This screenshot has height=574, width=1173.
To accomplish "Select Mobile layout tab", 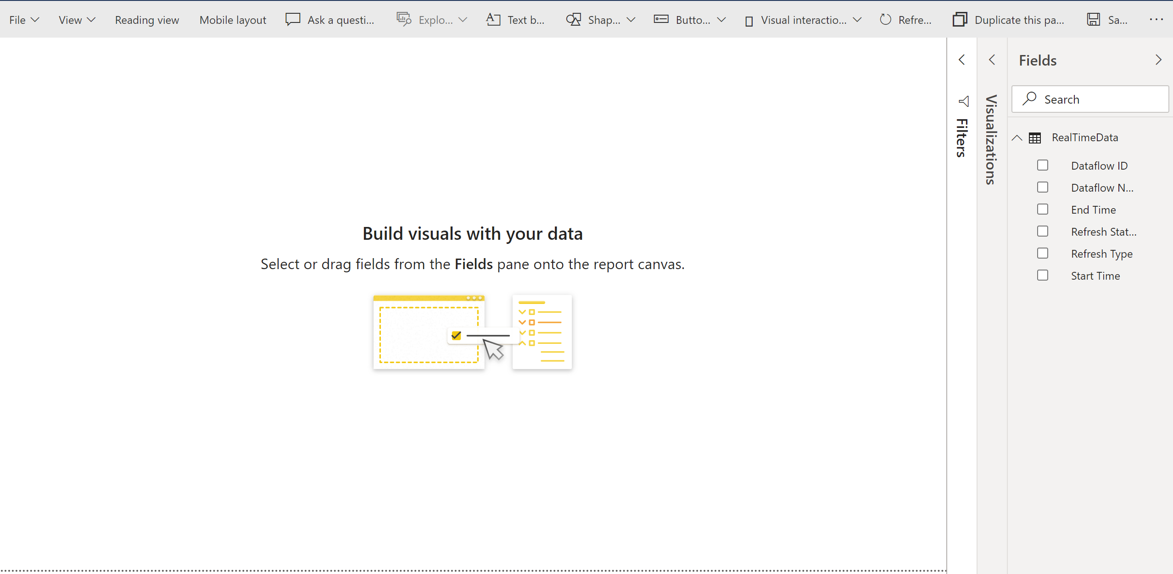I will (232, 20).
